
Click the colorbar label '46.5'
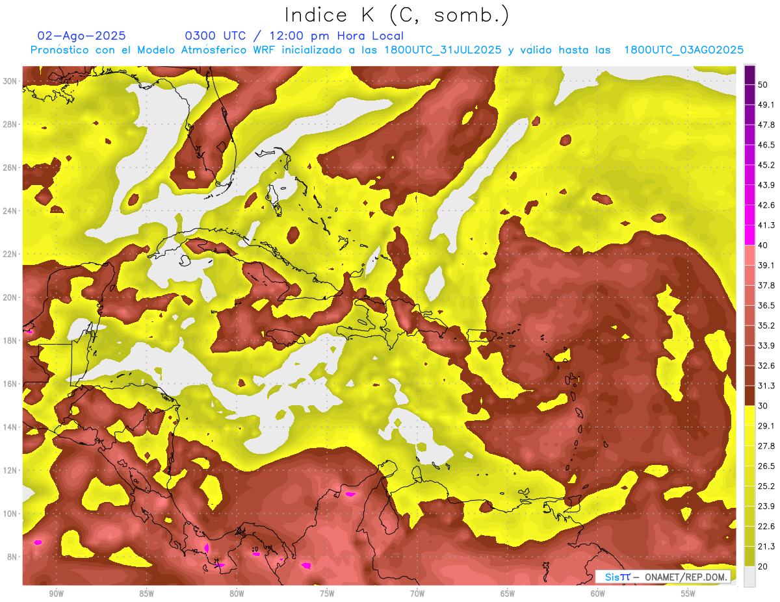click(766, 145)
